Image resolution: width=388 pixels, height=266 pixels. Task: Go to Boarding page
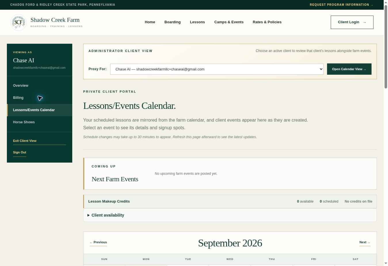point(172,22)
